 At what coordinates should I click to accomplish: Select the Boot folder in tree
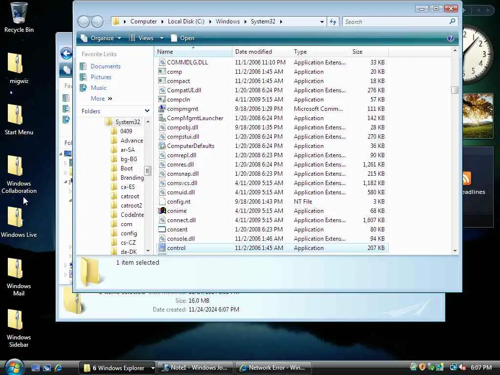pyautogui.click(x=126, y=168)
